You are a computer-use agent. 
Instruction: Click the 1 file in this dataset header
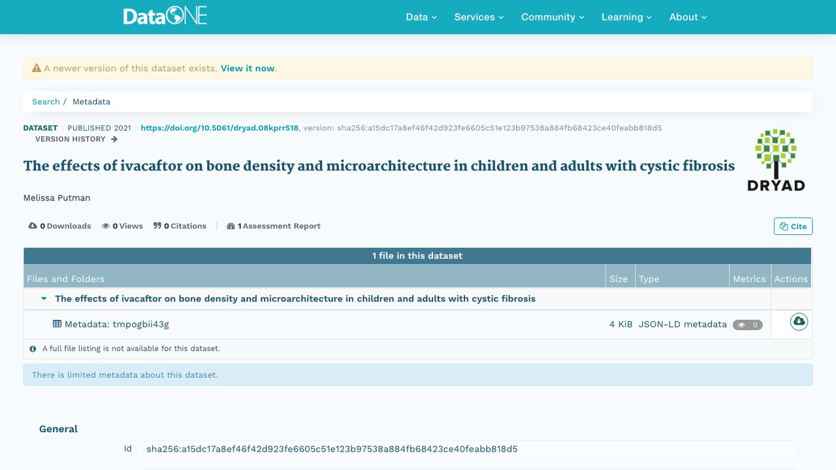pyautogui.click(x=417, y=256)
